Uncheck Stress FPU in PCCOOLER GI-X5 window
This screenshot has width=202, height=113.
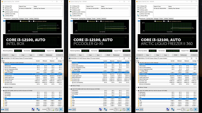(x=73, y=8)
